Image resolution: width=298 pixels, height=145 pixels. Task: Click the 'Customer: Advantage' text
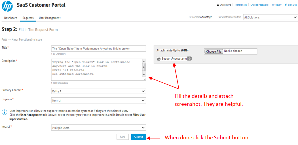point(200,17)
